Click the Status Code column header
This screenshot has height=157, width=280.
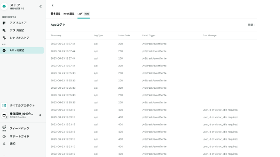[x=124, y=35]
